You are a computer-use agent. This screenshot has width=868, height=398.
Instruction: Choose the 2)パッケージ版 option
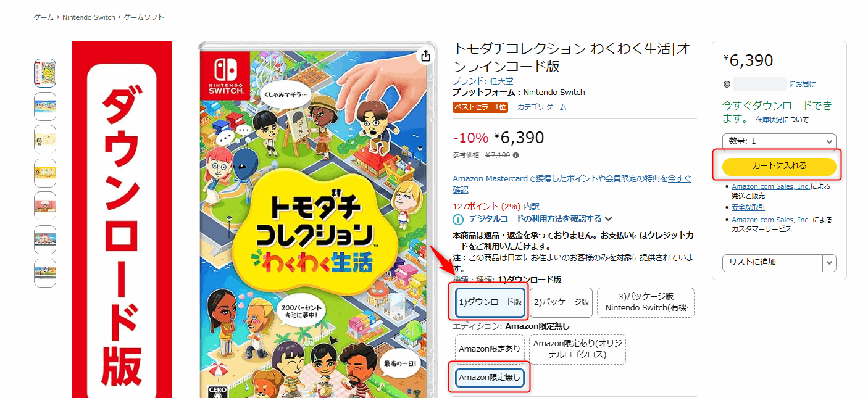561,303
